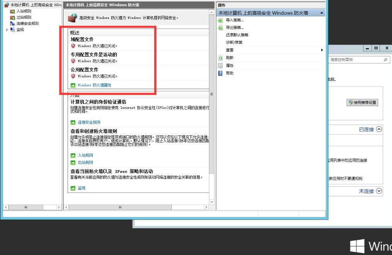Click green arrow beside 监视 link
392x255 pixels.
point(73,188)
